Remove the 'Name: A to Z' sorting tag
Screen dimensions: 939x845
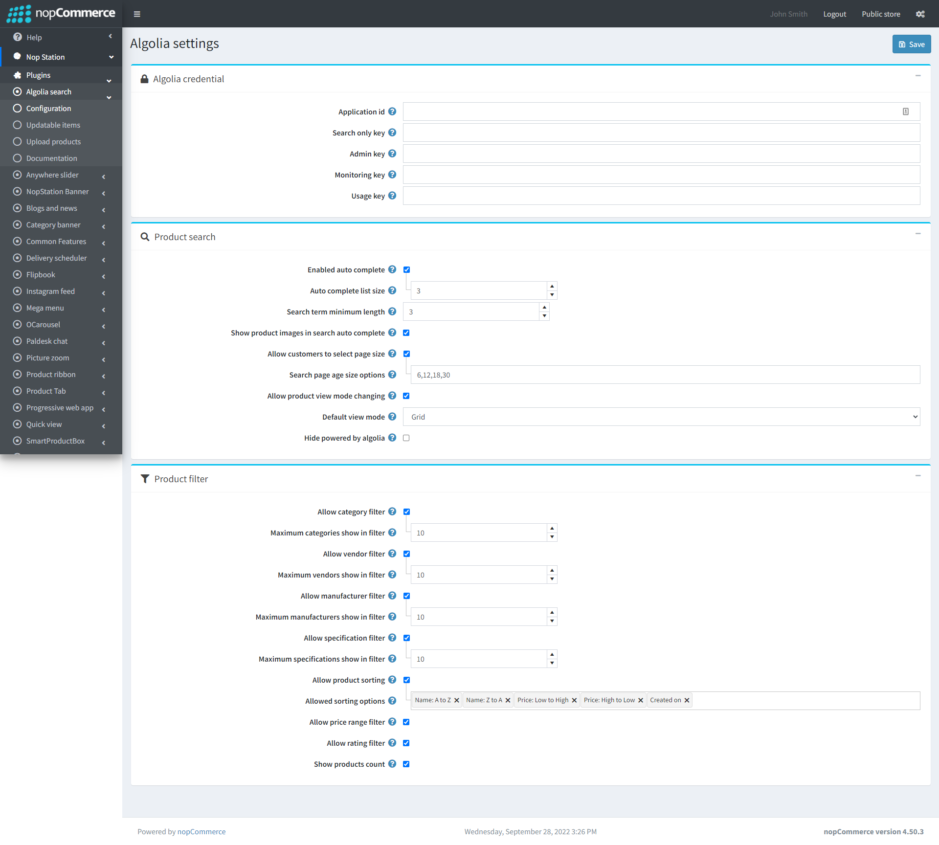pyautogui.click(x=456, y=700)
